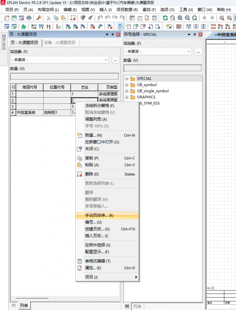The height and width of the screenshot is (310, 236).
Task: Select the 中控室系统 table cell
Action: (x=29, y=113)
